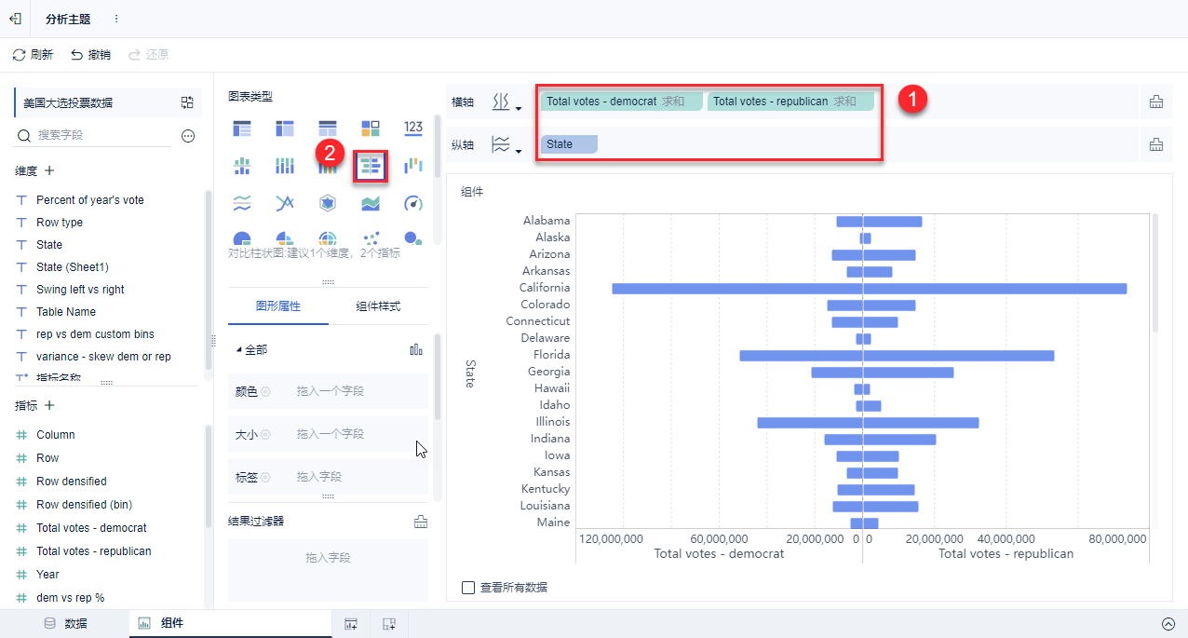
Task: Click the Total votes - republican 求和 pill
Action: [790, 102]
